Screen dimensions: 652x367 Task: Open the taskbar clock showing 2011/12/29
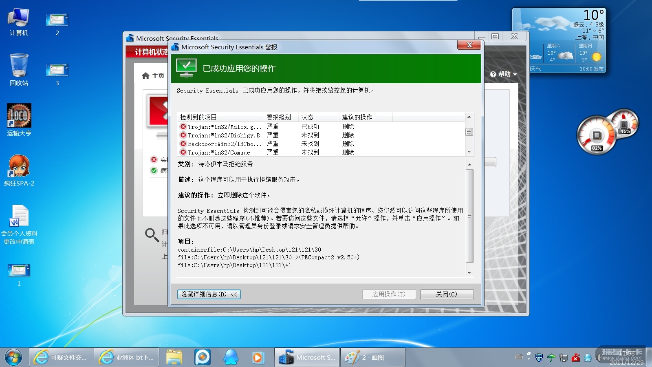point(626,358)
